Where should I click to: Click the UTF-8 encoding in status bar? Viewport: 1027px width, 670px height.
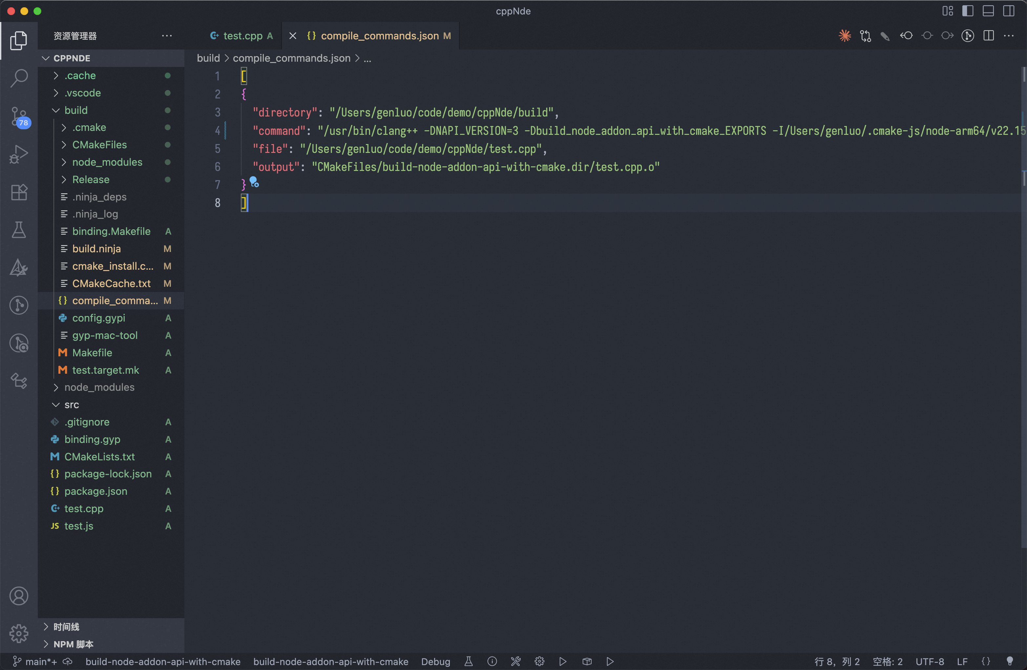pyautogui.click(x=930, y=661)
